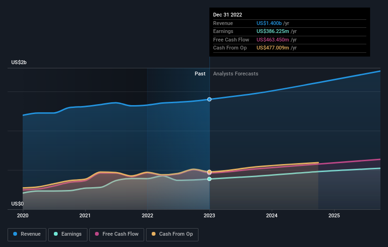The image size is (388, 247).
Task: Click the Free Cash Flow label in tooltip
Action: tap(231, 40)
